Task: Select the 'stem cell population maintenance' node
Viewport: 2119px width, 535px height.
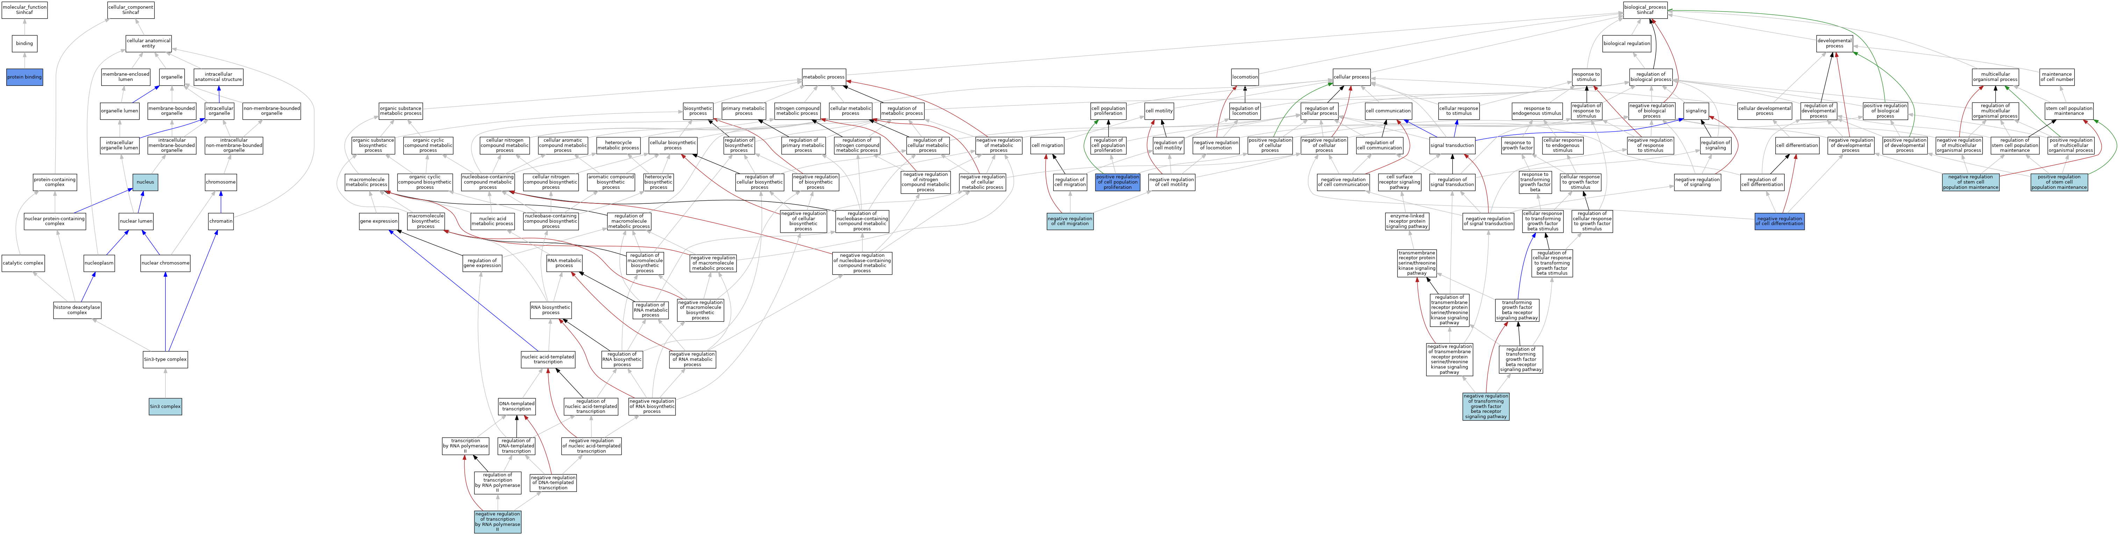Action: pyautogui.click(x=2069, y=111)
